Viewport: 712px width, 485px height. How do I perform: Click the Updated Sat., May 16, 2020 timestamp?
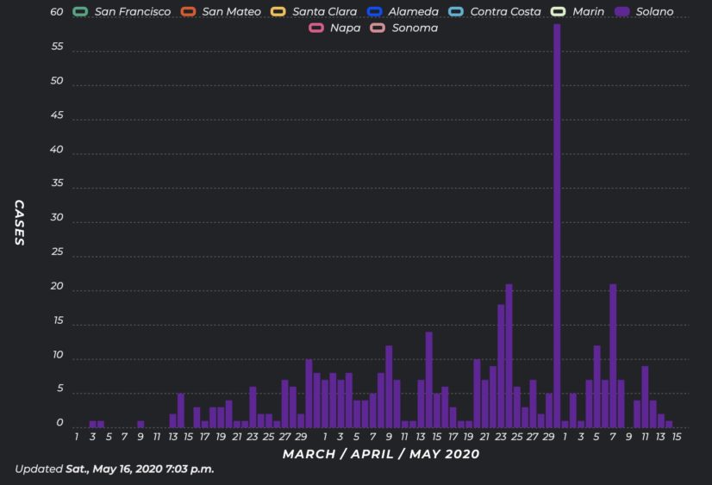tap(115, 469)
